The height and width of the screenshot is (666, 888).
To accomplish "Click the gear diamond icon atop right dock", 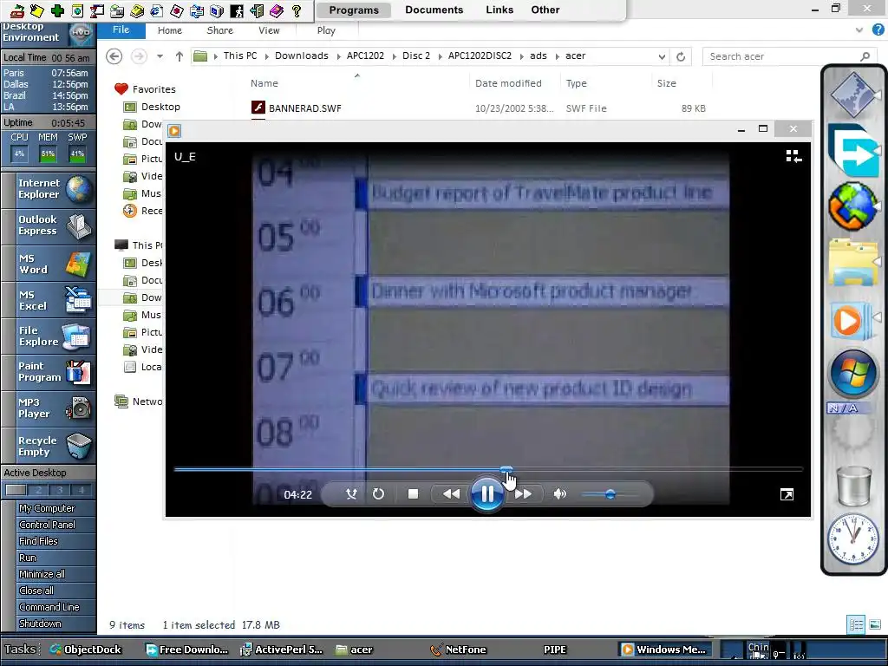I will coord(853,95).
